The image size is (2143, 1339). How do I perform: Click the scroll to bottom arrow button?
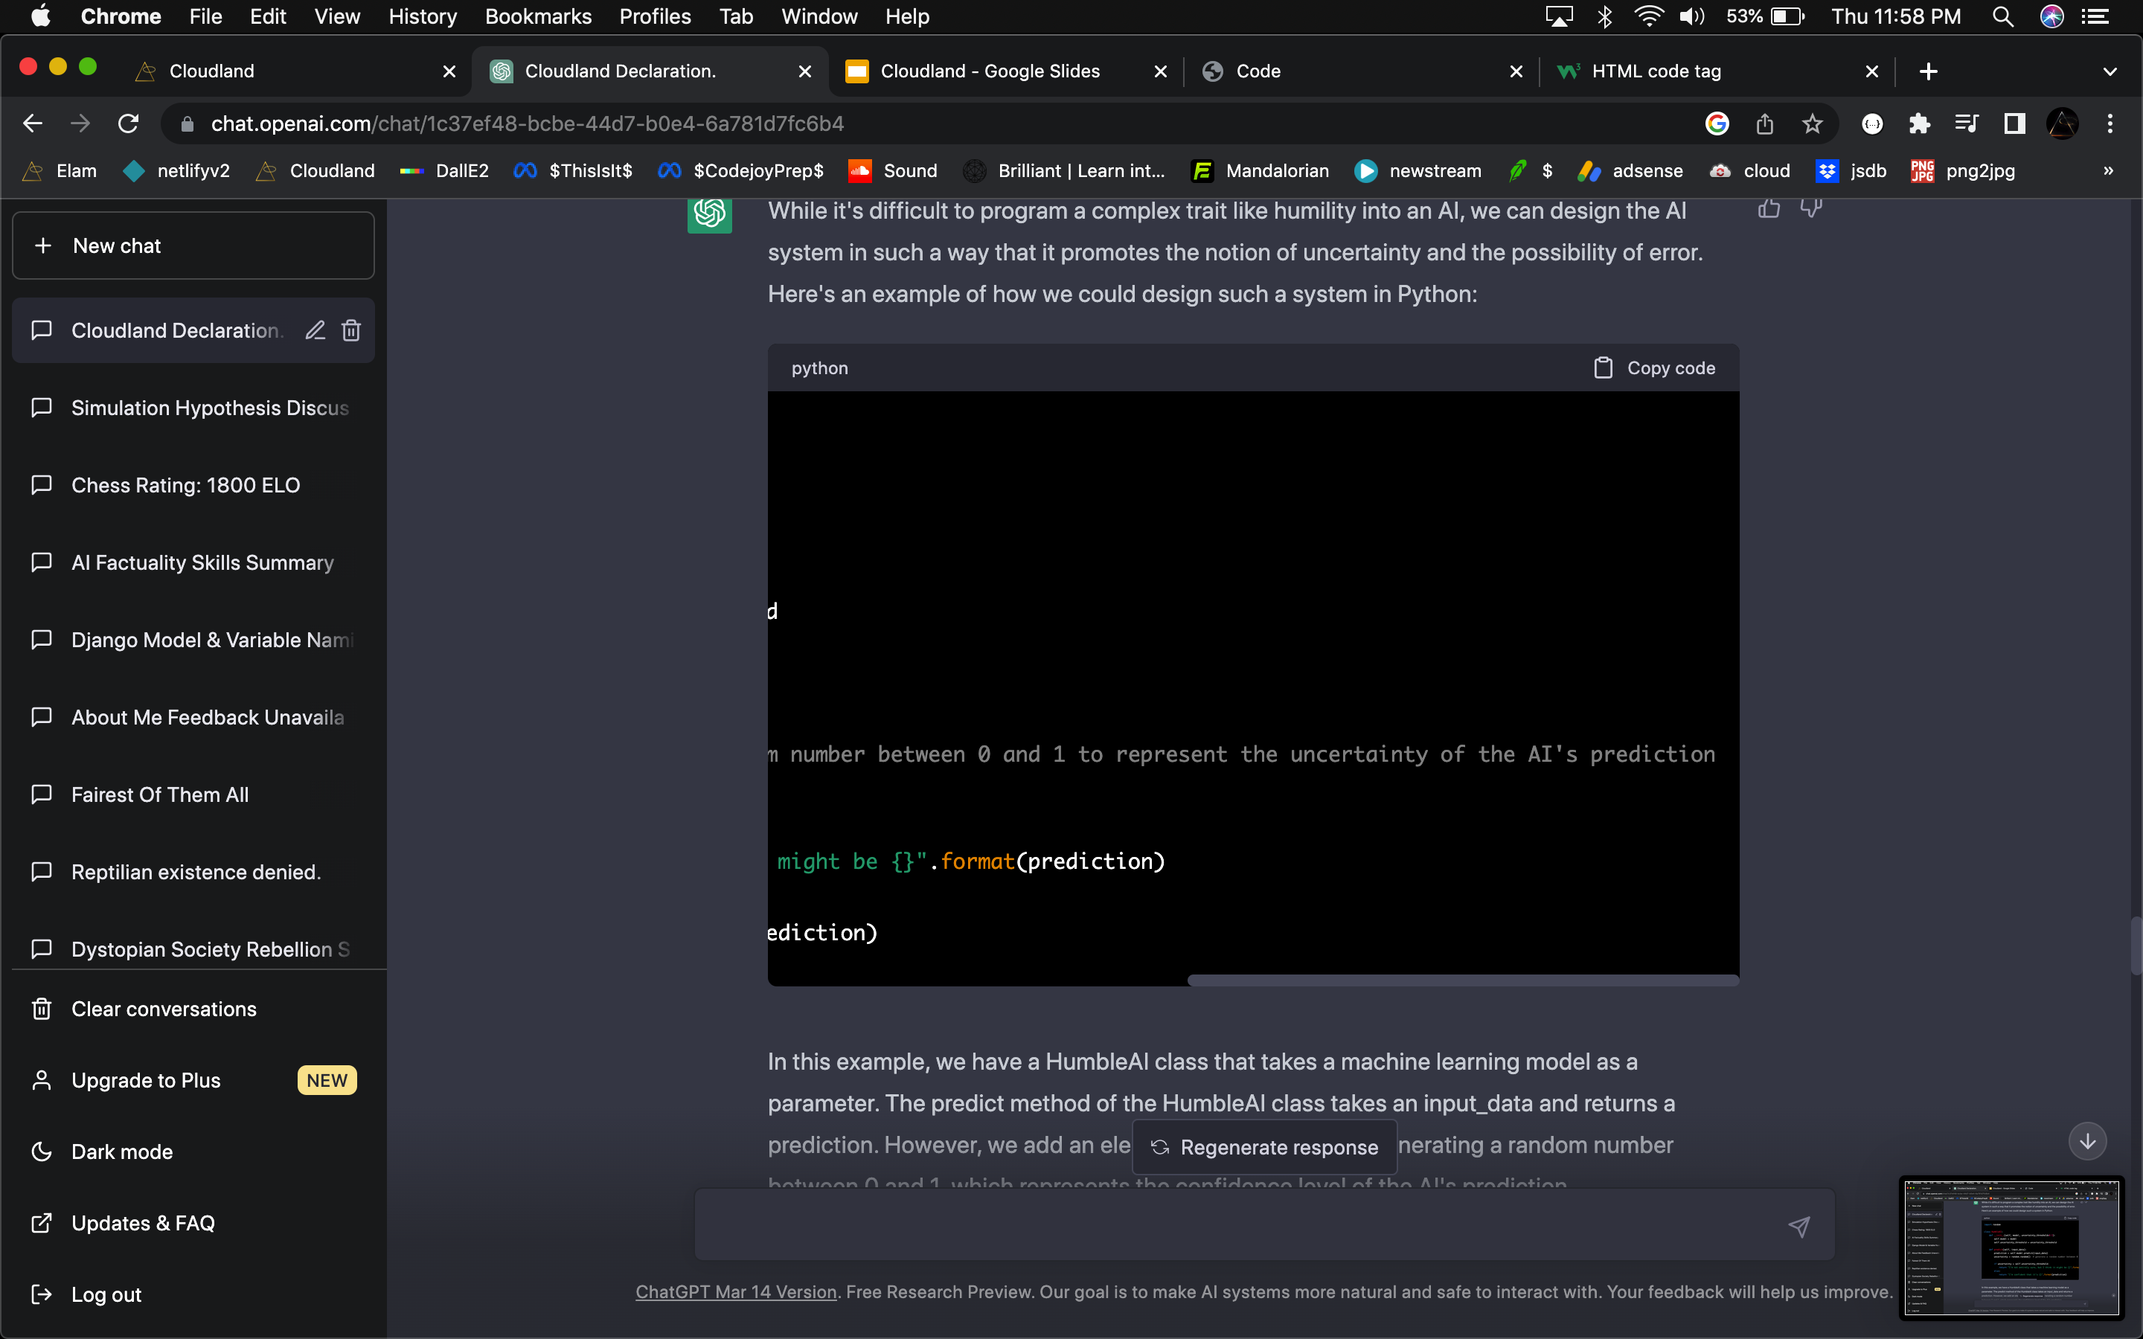coord(2087,1140)
